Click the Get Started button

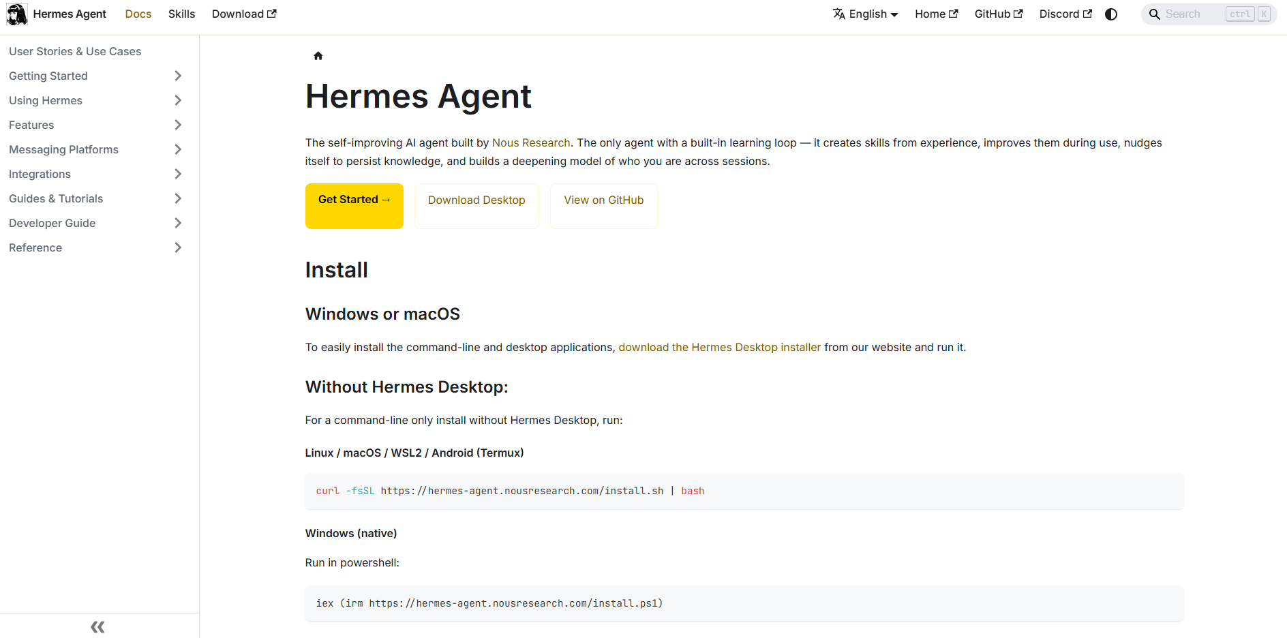tap(354, 206)
